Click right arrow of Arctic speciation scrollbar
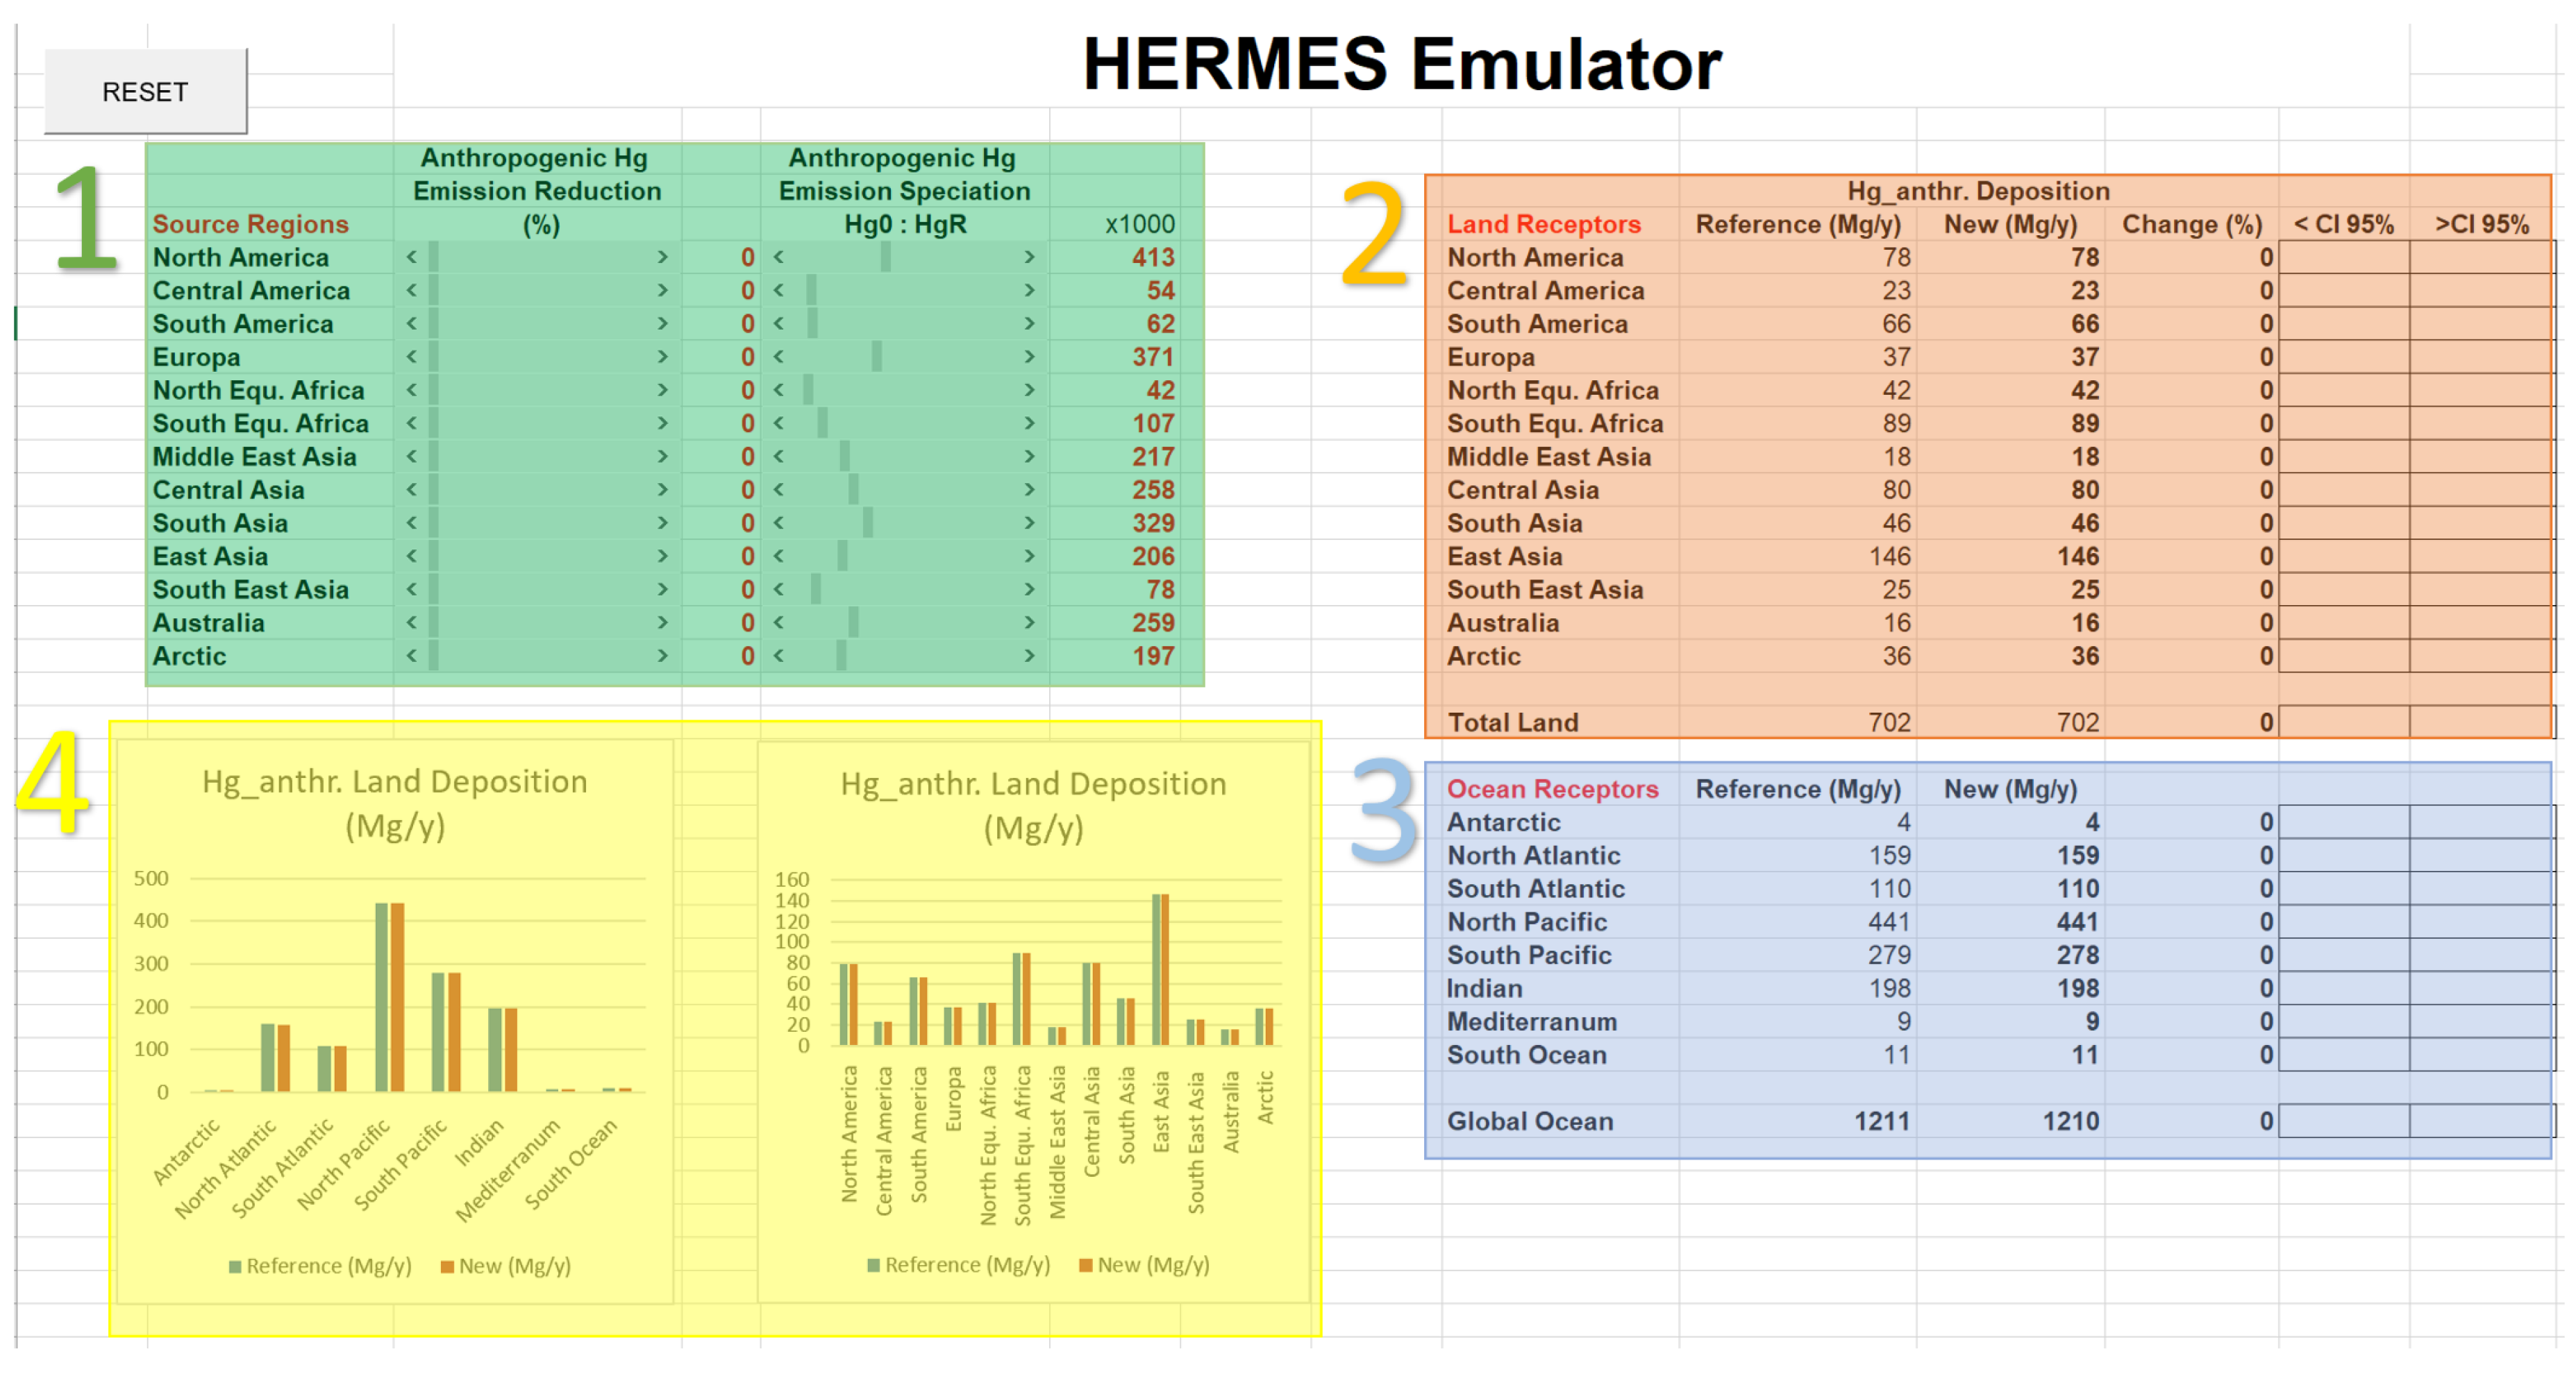Image resolution: width=2576 pixels, height=1383 pixels. click(x=1029, y=656)
